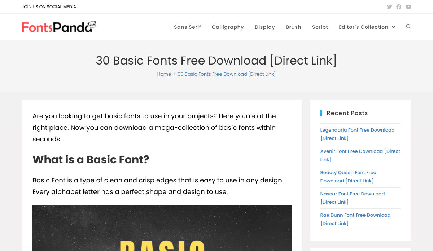Select the Display menu item

point(264,27)
